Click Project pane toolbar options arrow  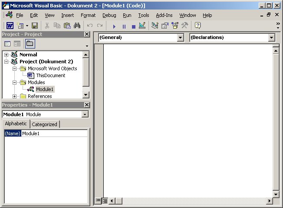coord(87,46)
